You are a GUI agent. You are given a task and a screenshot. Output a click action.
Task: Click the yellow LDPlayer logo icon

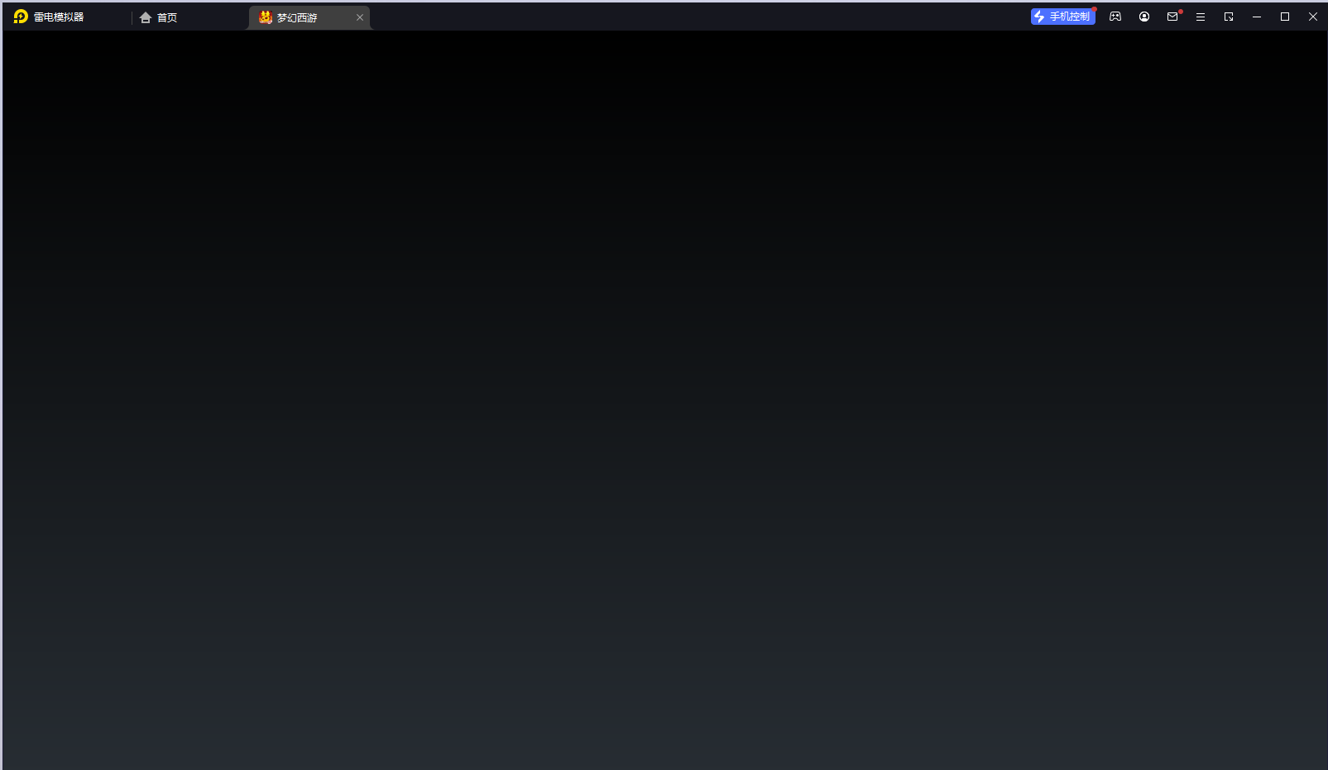click(x=21, y=17)
